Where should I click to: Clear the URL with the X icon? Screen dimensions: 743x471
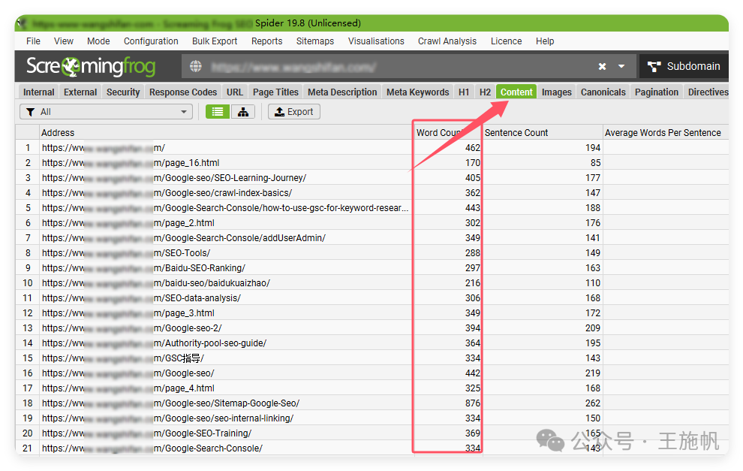coord(602,66)
